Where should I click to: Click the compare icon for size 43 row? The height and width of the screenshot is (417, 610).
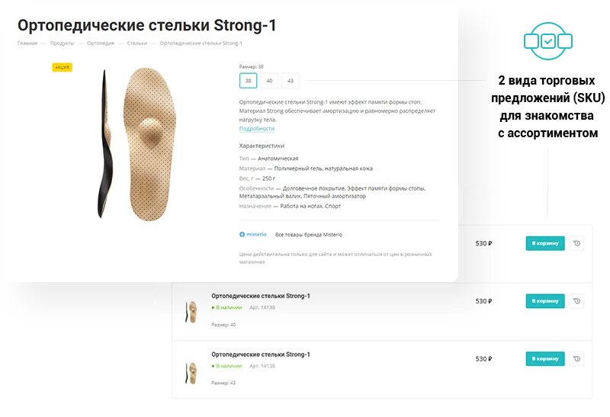[576, 358]
